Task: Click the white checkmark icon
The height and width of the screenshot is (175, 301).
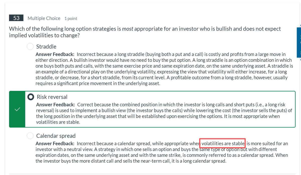Action: coord(17,109)
